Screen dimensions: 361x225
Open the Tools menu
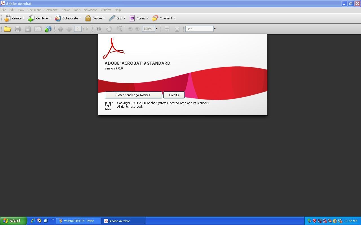coord(77,10)
